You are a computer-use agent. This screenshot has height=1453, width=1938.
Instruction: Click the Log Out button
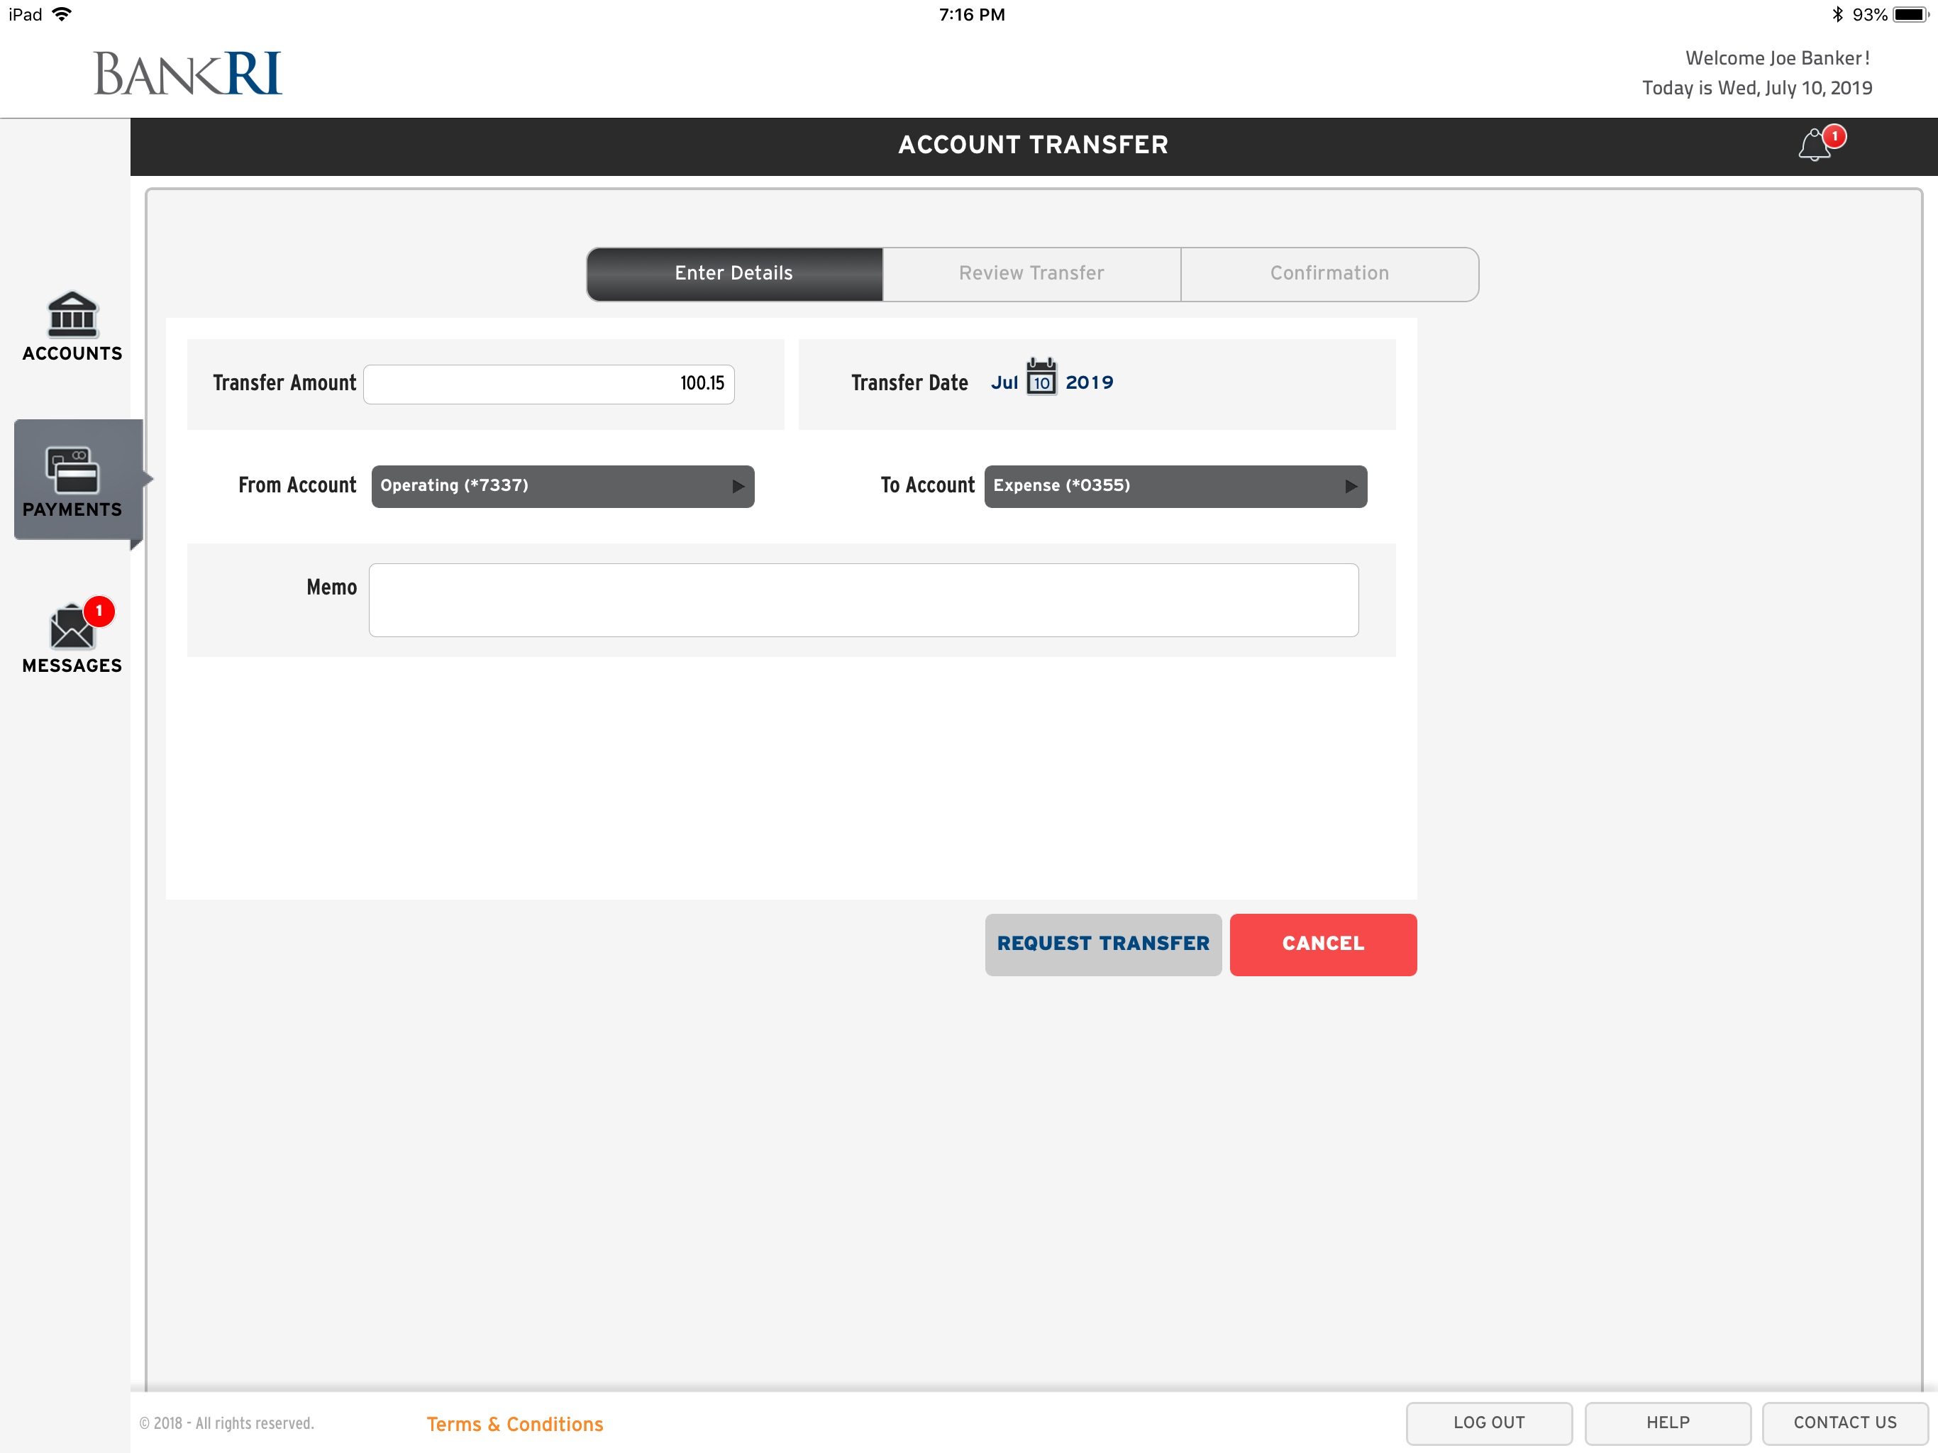tap(1488, 1422)
